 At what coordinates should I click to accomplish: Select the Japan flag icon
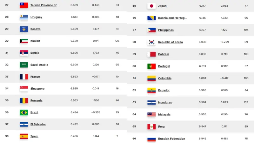pyautogui.click(x=151, y=6)
